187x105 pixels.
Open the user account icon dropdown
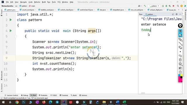140,6
